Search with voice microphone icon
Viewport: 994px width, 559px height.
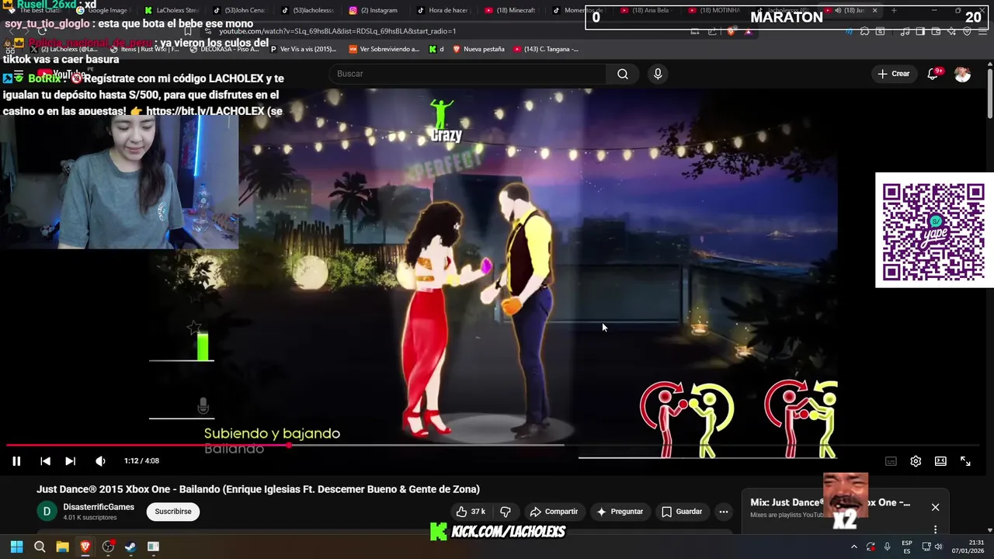[x=658, y=74]
